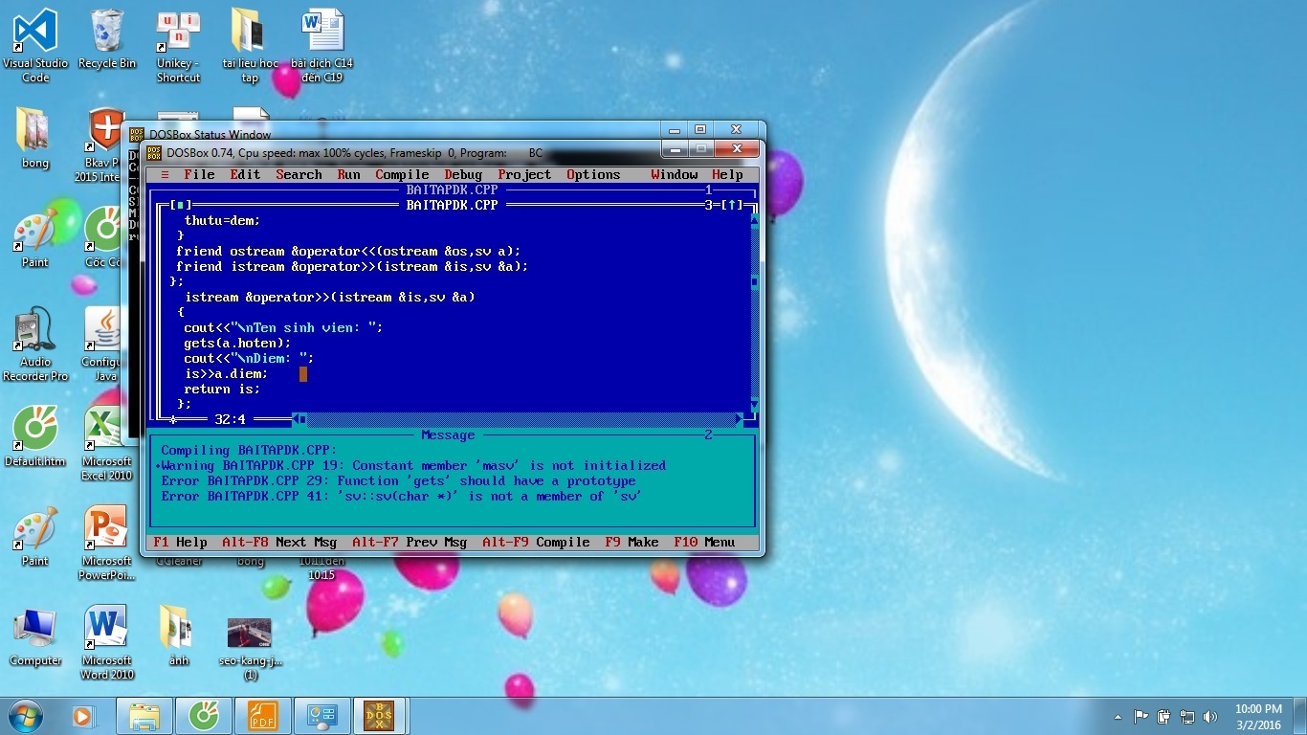Click F9 Make in status bar
The height and width of the screenshot is (735, 1307).
click(631, 543)
